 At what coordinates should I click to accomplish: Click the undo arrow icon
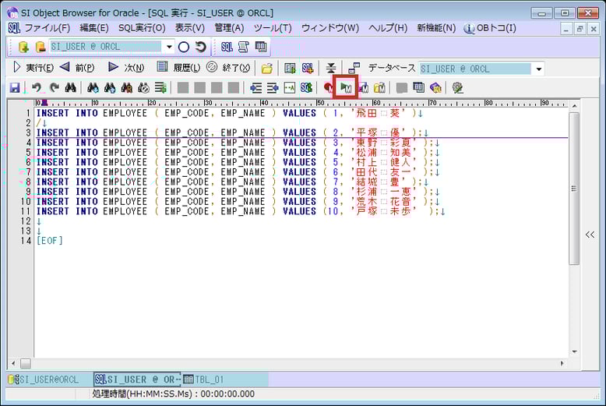click(x=37, y=88)
